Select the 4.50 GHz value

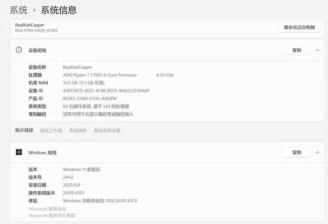165,75
